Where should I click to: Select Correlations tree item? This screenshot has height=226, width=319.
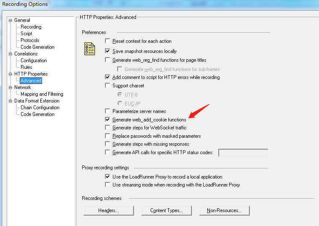26,54
